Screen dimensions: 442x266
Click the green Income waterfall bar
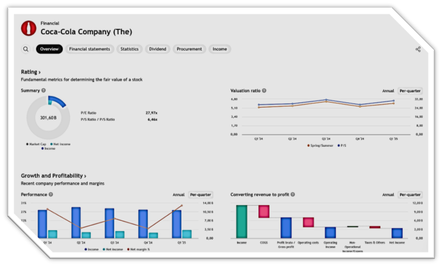pyautogui.click(x=242, y=222)
